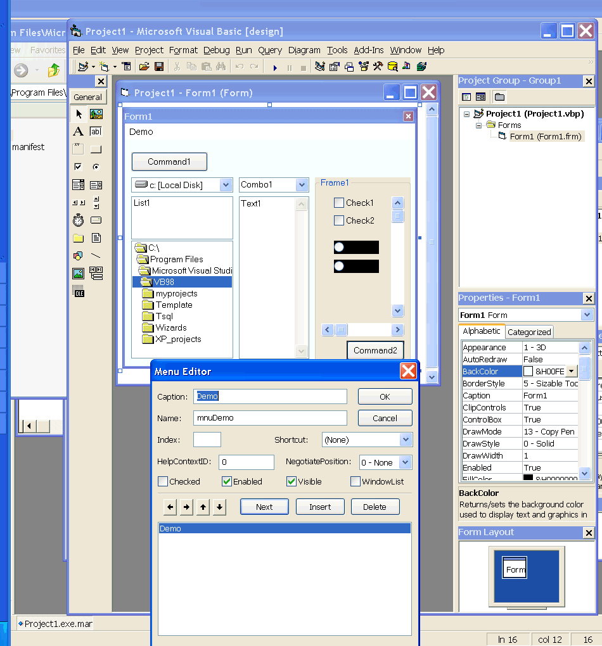Open the Menu Editor from the toolbar
The height and width of the screenshot is (646, 602).
[126, 66]
